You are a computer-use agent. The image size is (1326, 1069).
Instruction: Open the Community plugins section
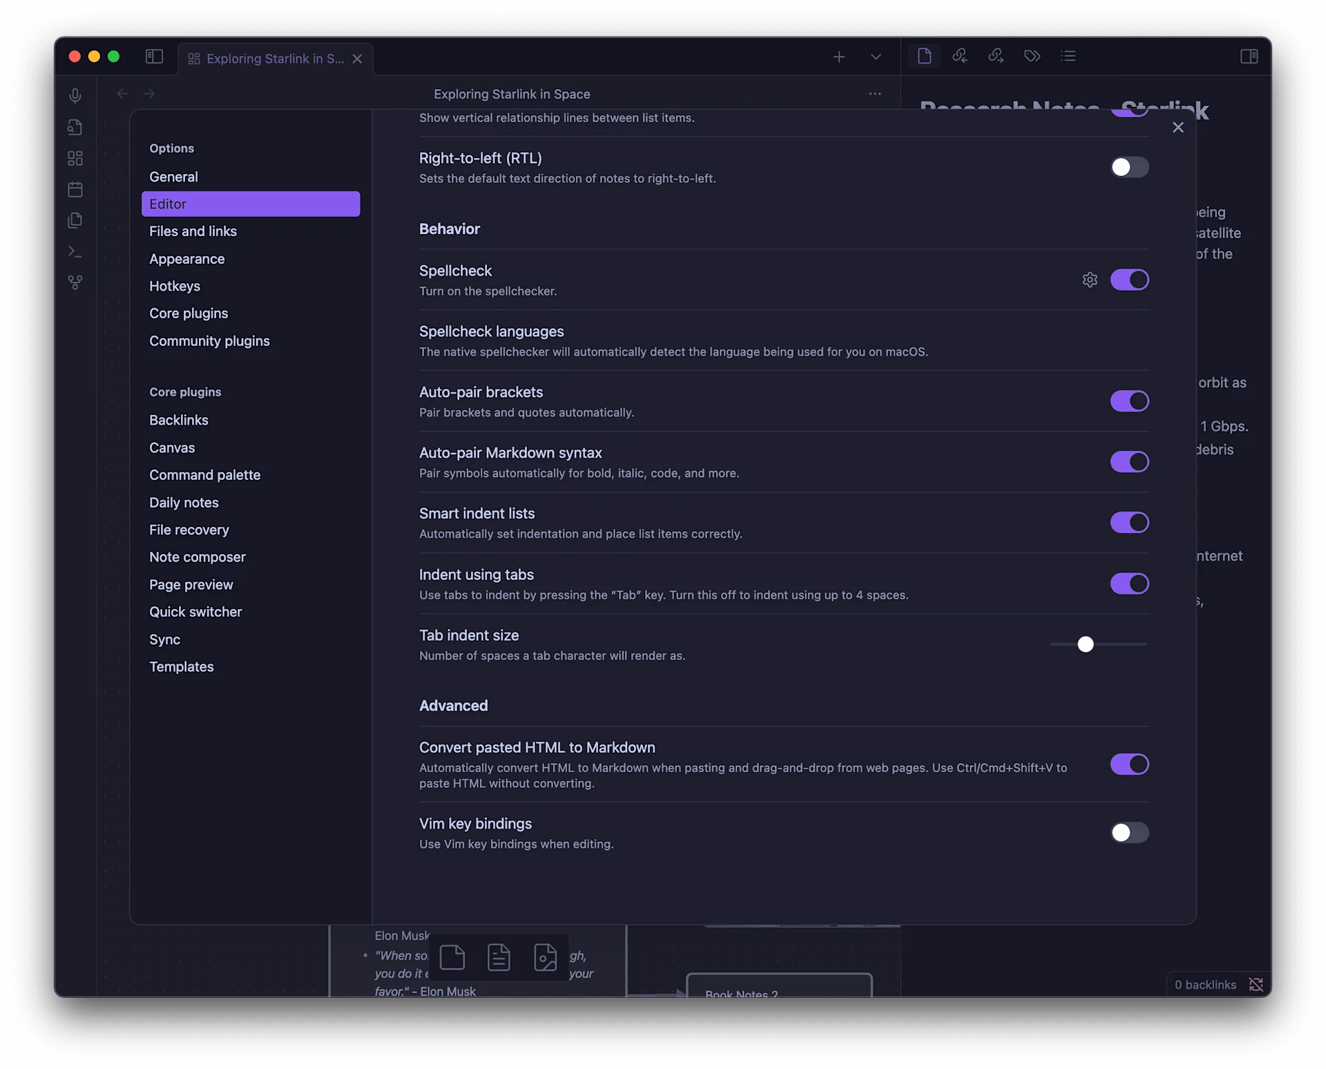(x=209, y=340)
